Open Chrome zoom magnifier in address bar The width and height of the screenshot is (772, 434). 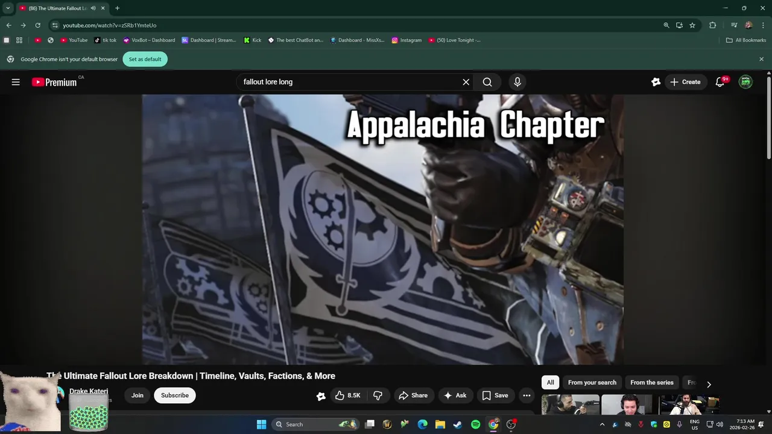tap(666, 25)
